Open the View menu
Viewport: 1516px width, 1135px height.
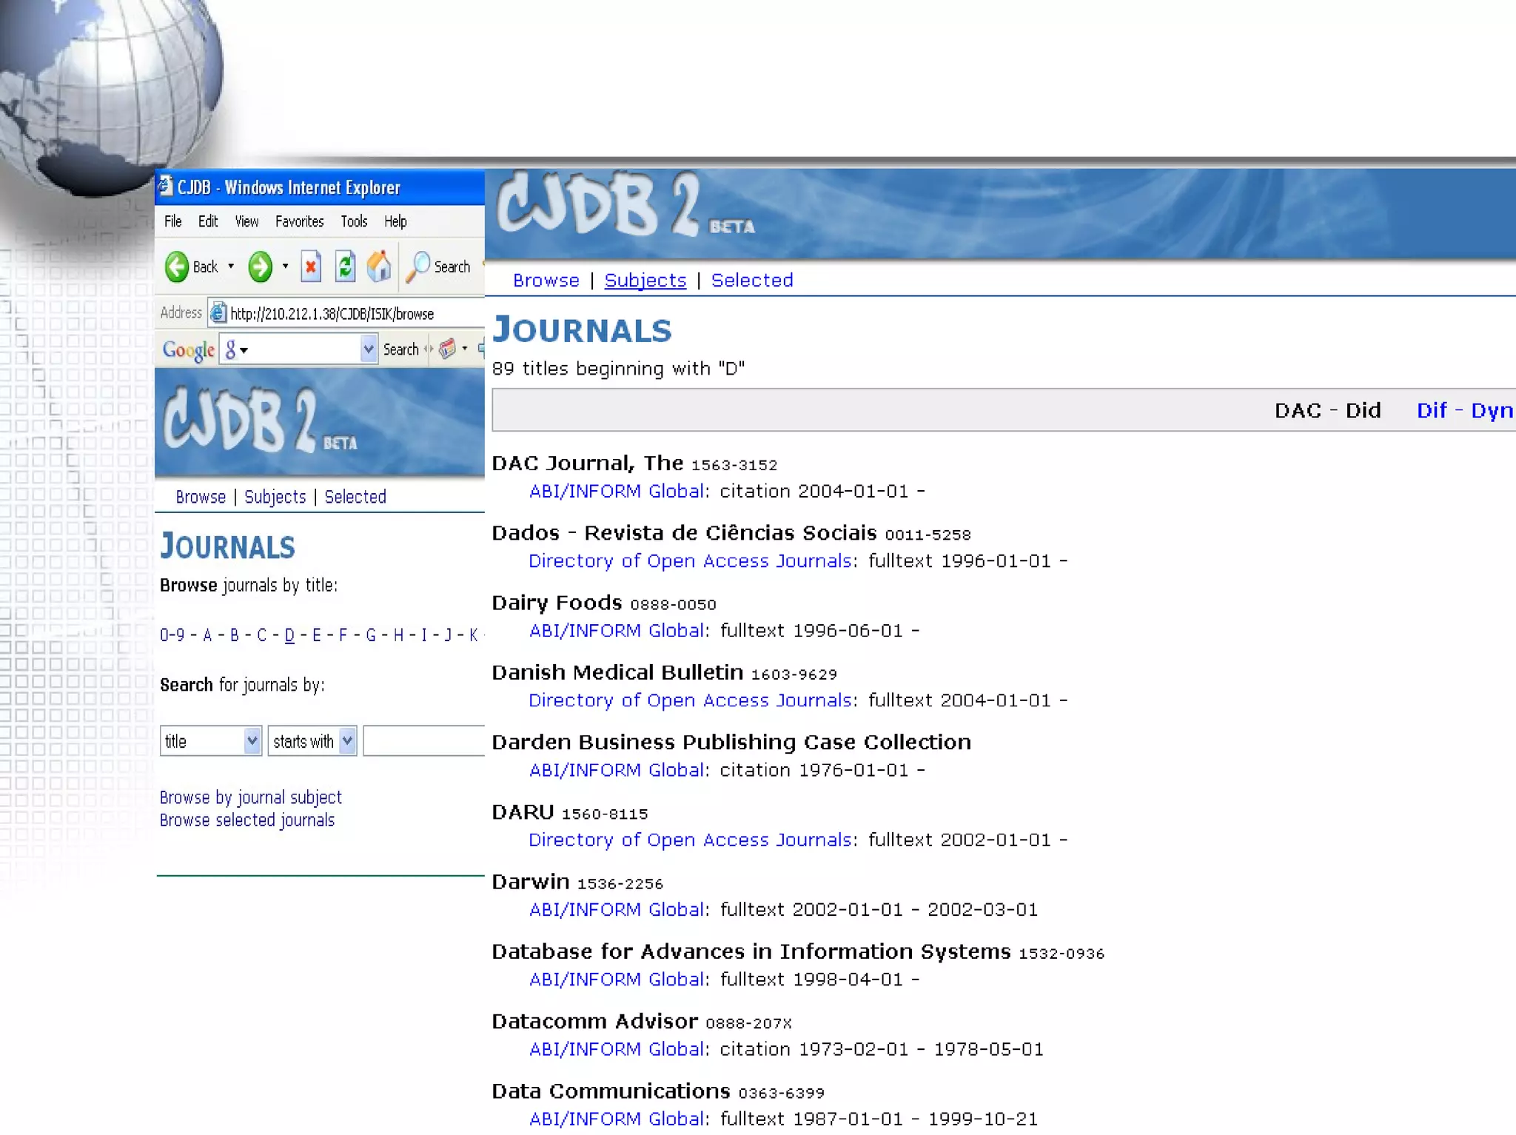click(246, 221)
